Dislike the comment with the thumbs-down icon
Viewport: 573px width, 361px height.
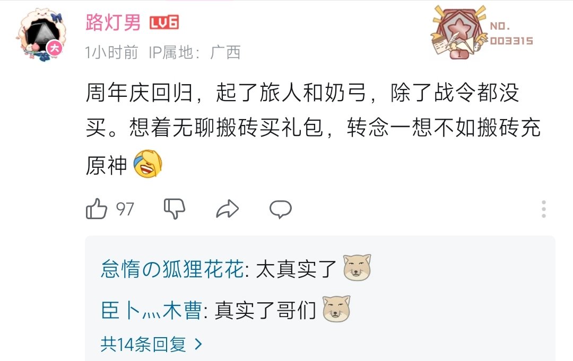[x=175, y=209]
